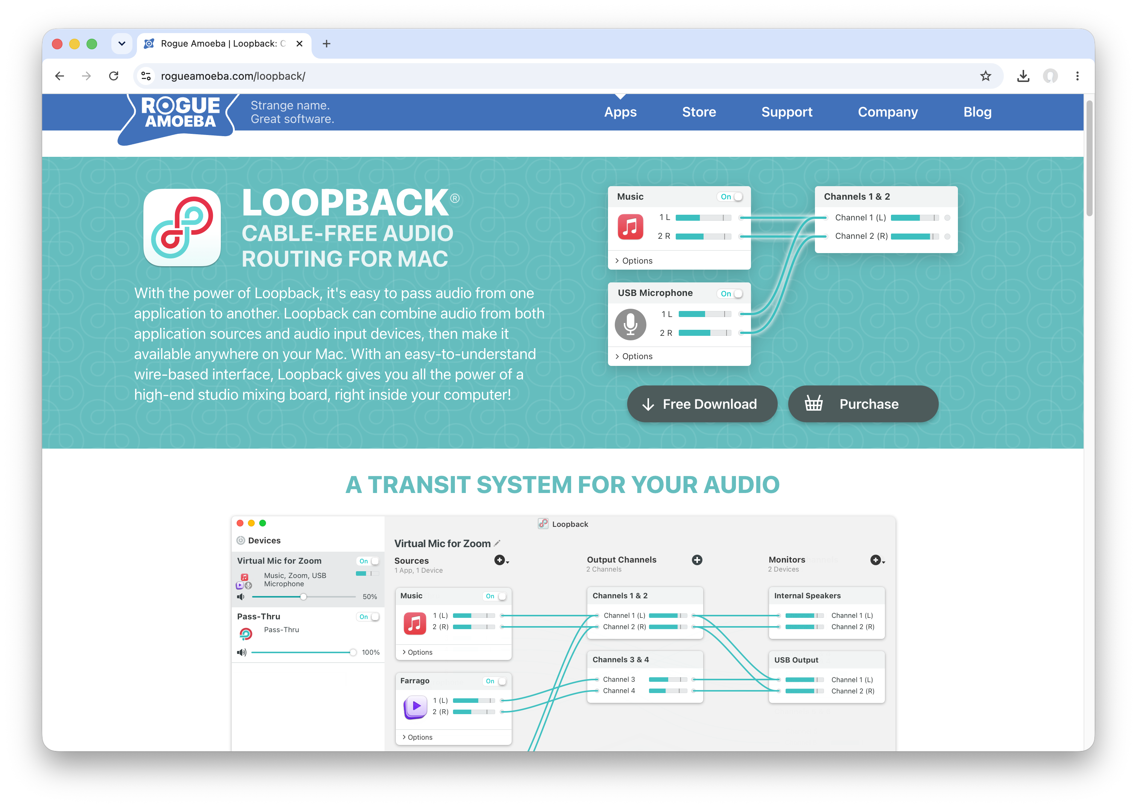Open the Store navigation menu

click(699, 112)
